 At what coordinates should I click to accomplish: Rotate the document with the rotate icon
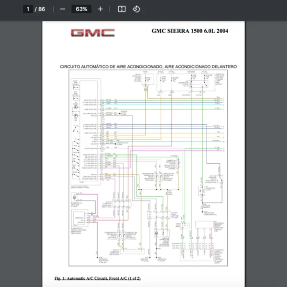pos(136,9)
